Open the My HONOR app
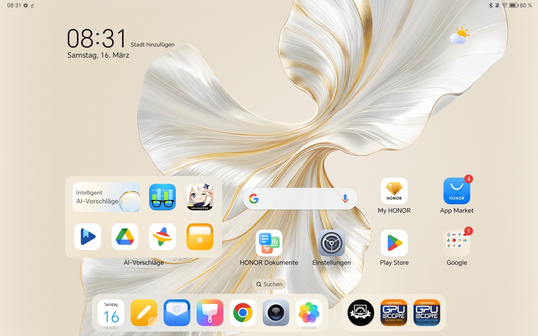 tap(394, 191)
